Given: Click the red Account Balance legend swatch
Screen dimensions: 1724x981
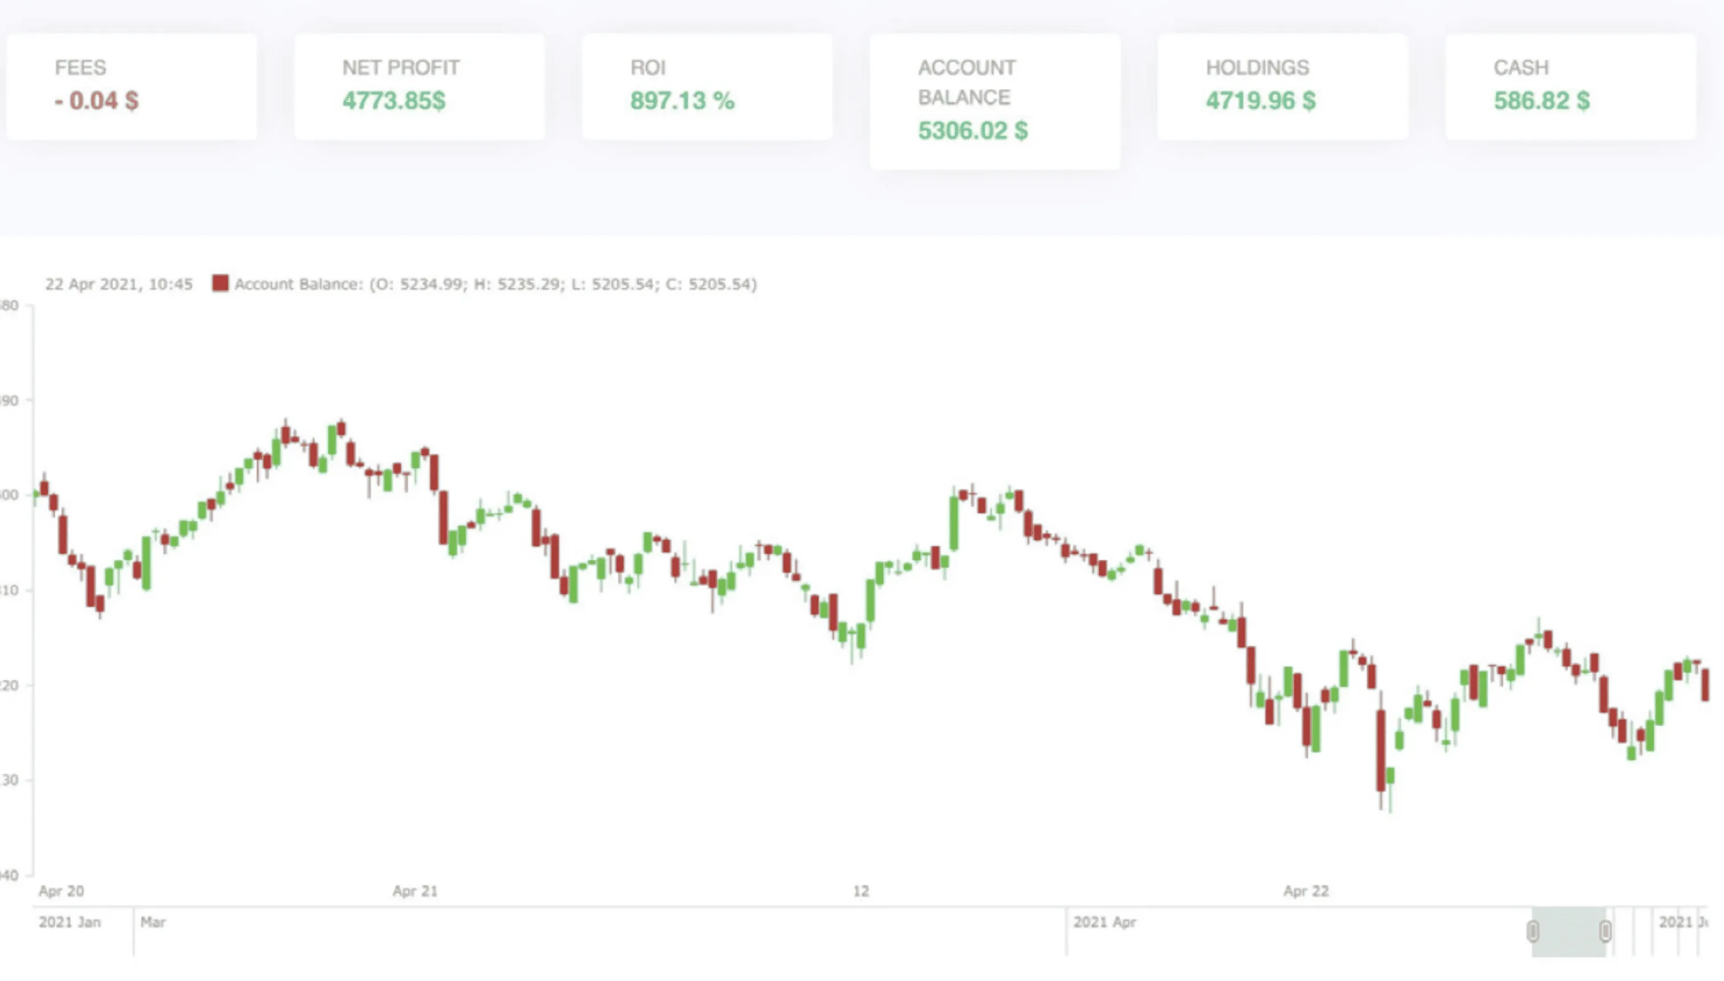Looking at the screenshot, I should coord(220,283).
